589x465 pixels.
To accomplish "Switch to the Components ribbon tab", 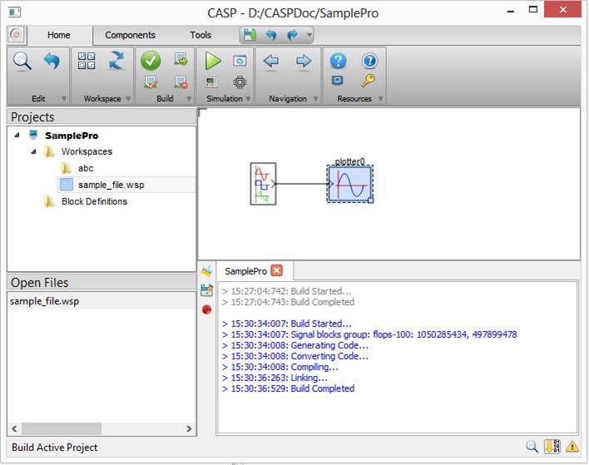I will (130, 35).
